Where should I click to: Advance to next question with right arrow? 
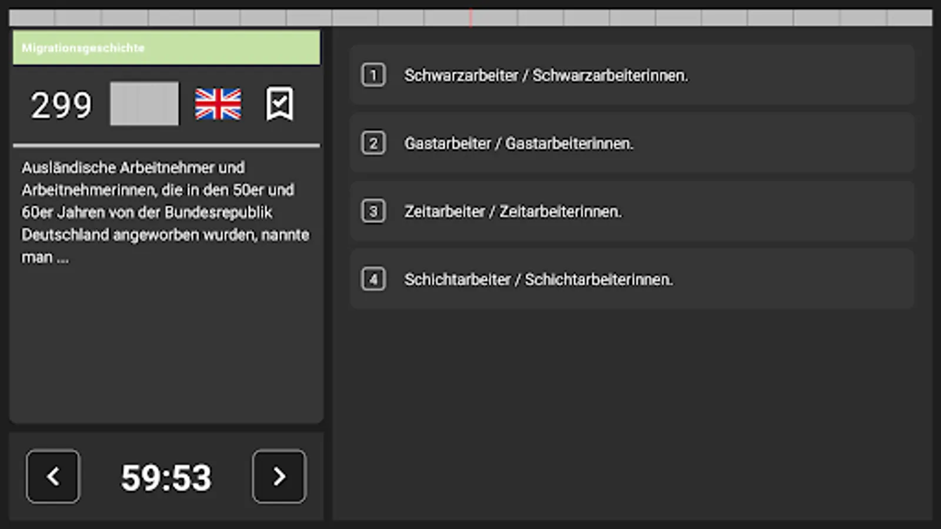tap(279, 477)
